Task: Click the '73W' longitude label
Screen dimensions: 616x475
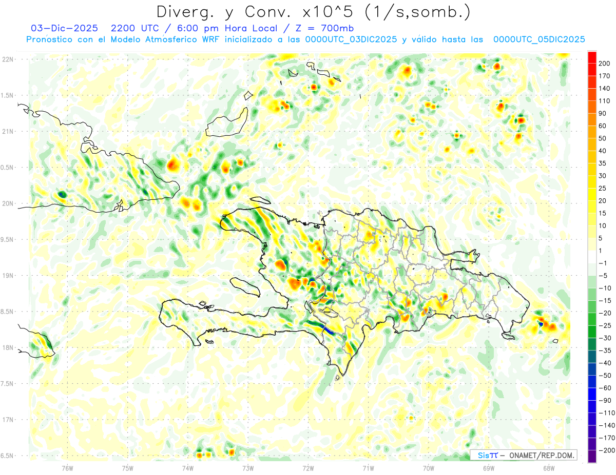Action: point(248,468)
